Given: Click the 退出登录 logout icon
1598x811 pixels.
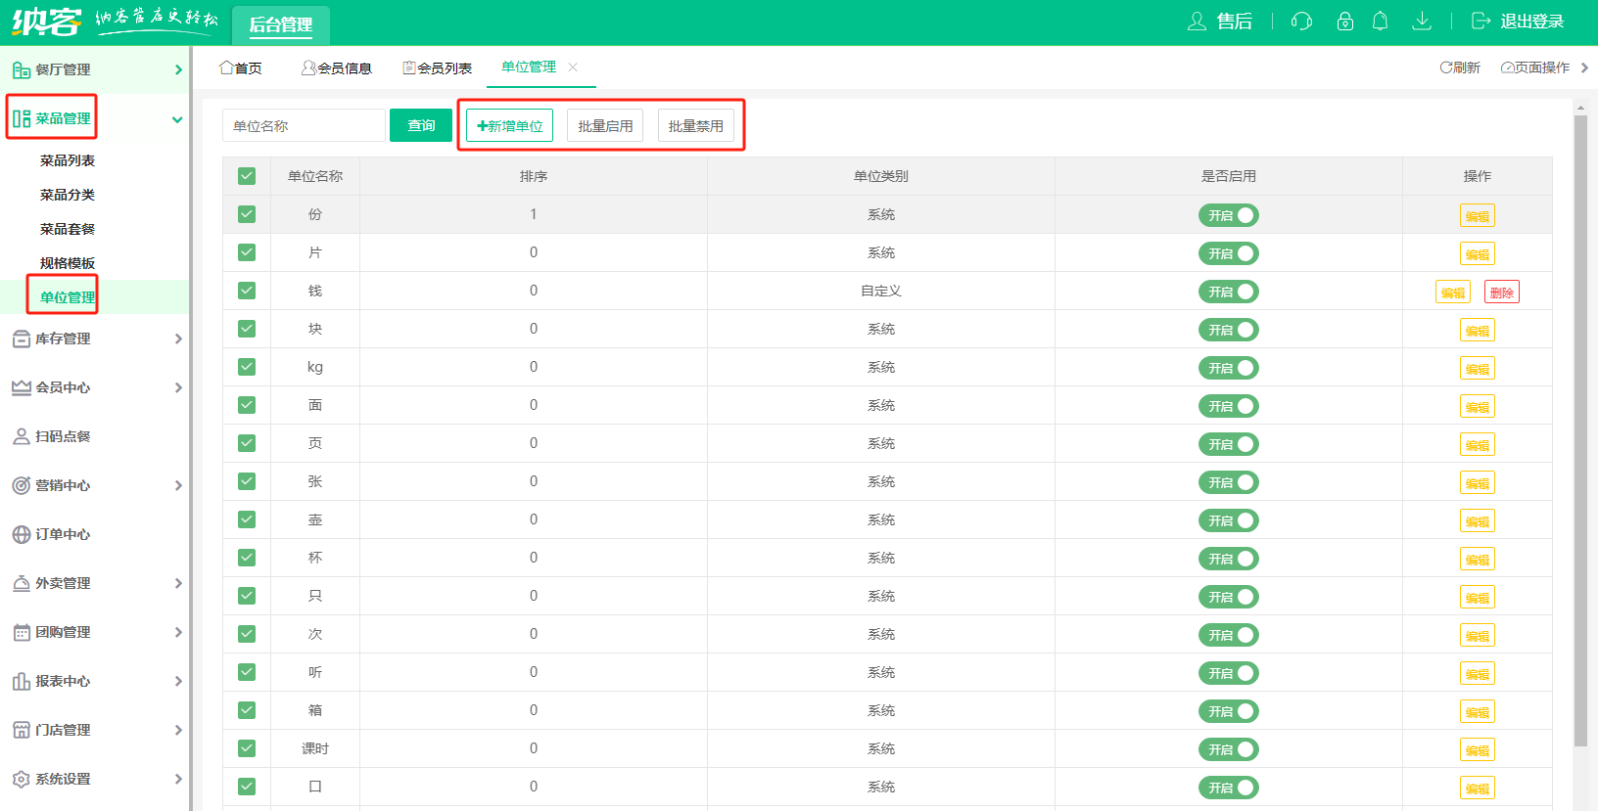Looking at the screenshot, I should click(x=1480, y=22).
